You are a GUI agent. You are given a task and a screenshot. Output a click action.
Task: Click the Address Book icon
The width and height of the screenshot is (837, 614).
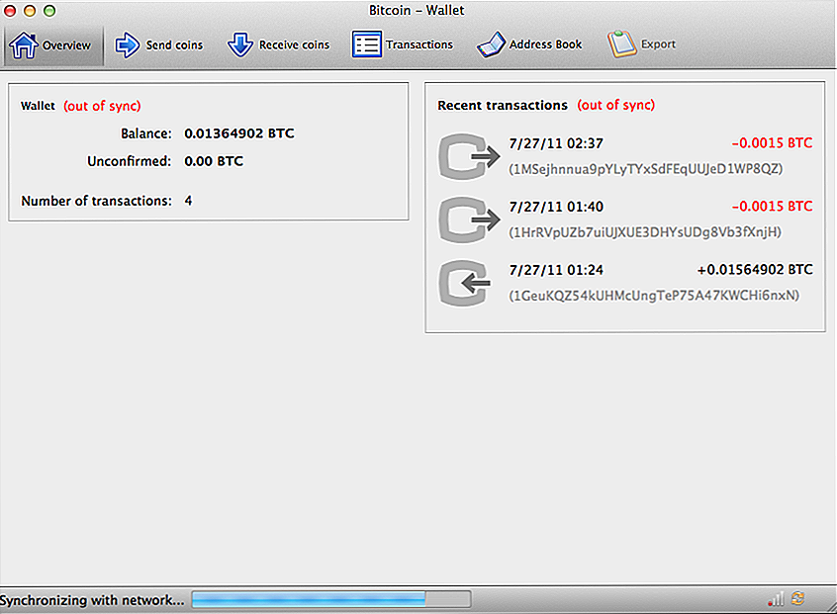tap(491, 44)
